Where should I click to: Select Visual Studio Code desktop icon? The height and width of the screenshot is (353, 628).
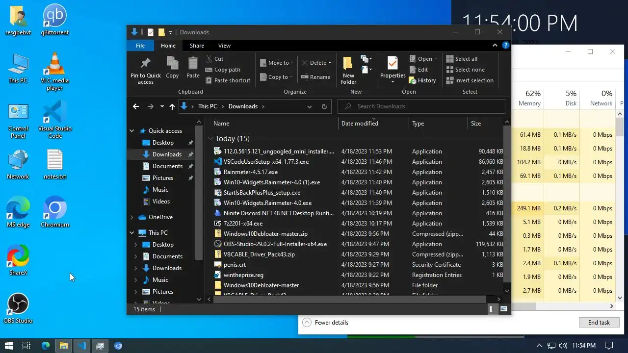pyautogui.click(x=55, y=120)
